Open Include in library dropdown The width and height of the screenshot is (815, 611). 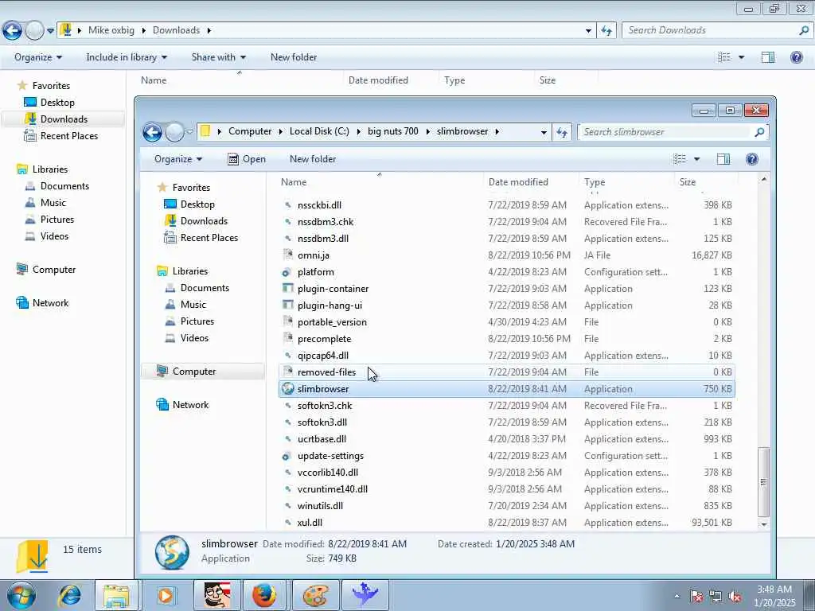[127, 57]
